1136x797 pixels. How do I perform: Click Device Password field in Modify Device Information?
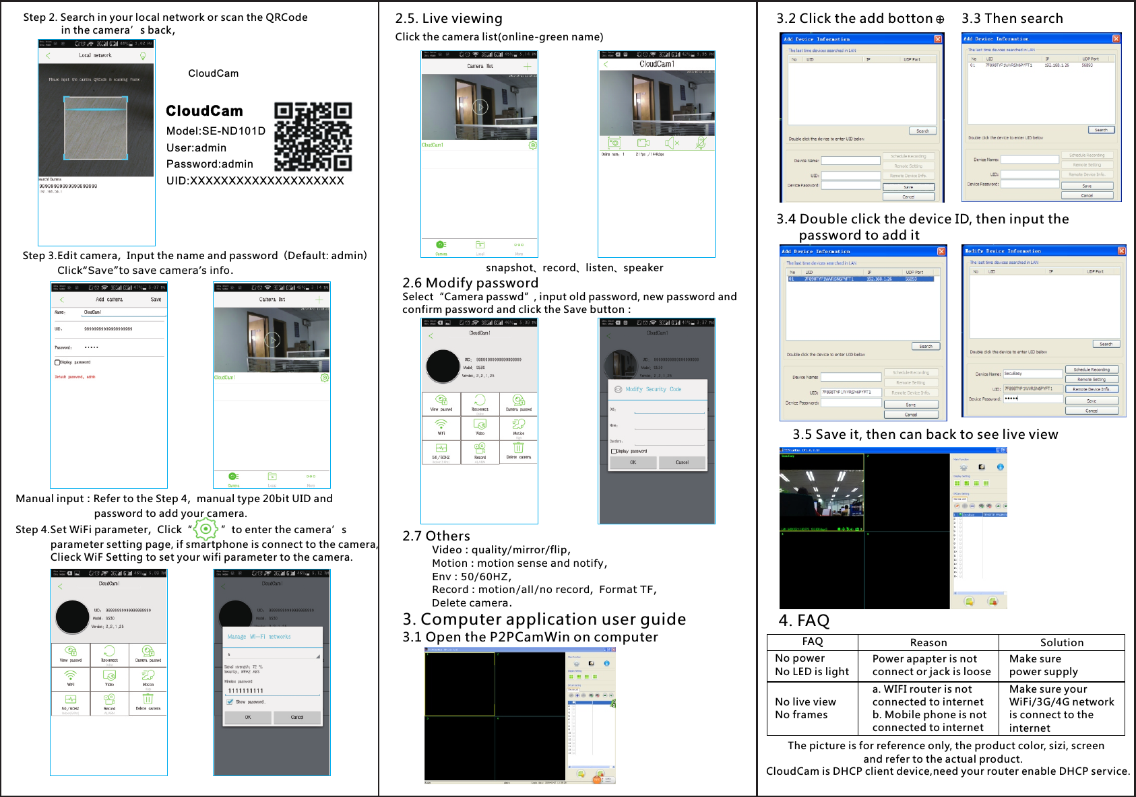(x=1032, y=398)
